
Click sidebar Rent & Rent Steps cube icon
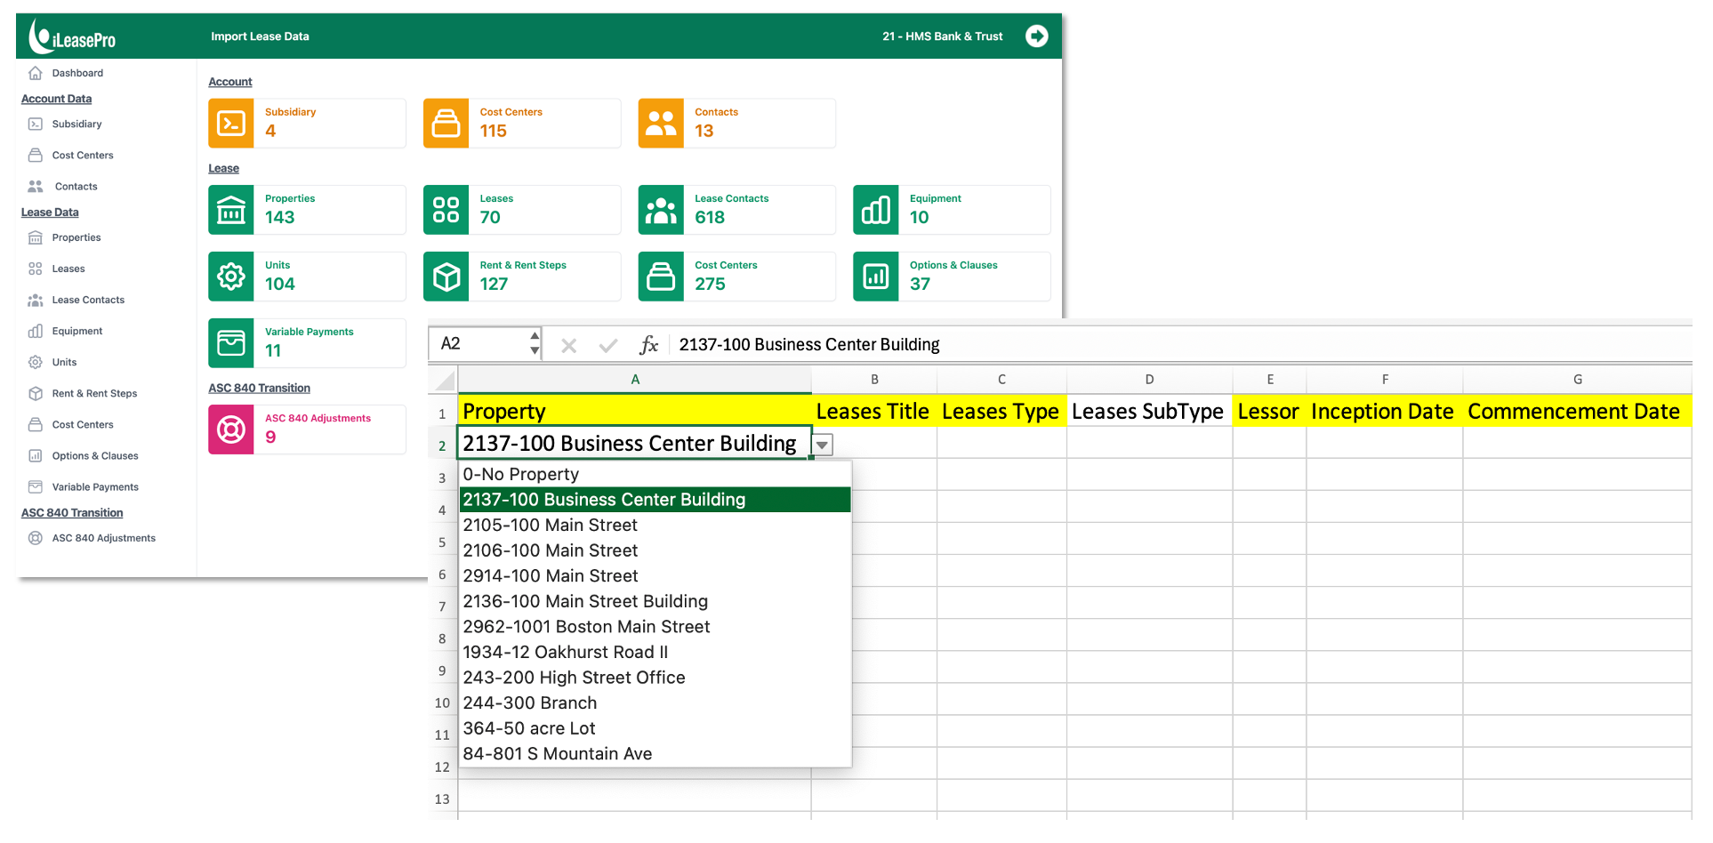click(x=36, y=393)
